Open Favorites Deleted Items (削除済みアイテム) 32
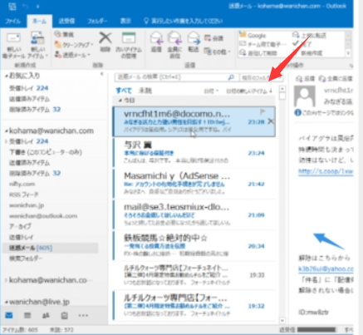Viewport: 363px width, 335px height. pos(35,110)
